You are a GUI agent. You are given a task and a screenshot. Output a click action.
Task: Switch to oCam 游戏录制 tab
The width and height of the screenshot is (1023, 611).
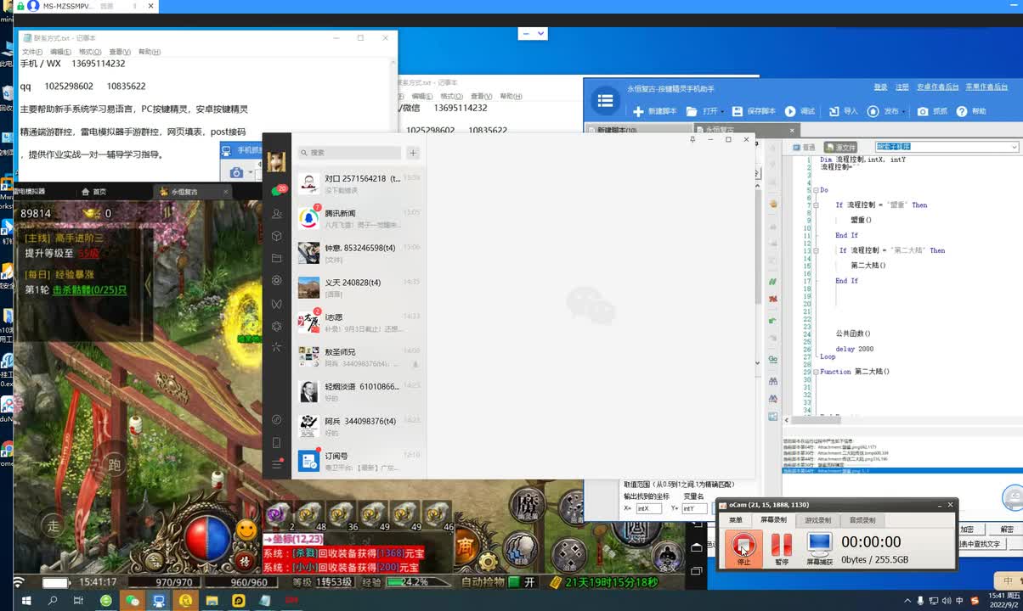pos(817,520)
